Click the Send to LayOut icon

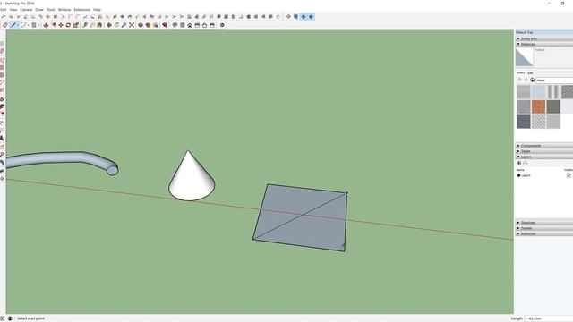156,25
